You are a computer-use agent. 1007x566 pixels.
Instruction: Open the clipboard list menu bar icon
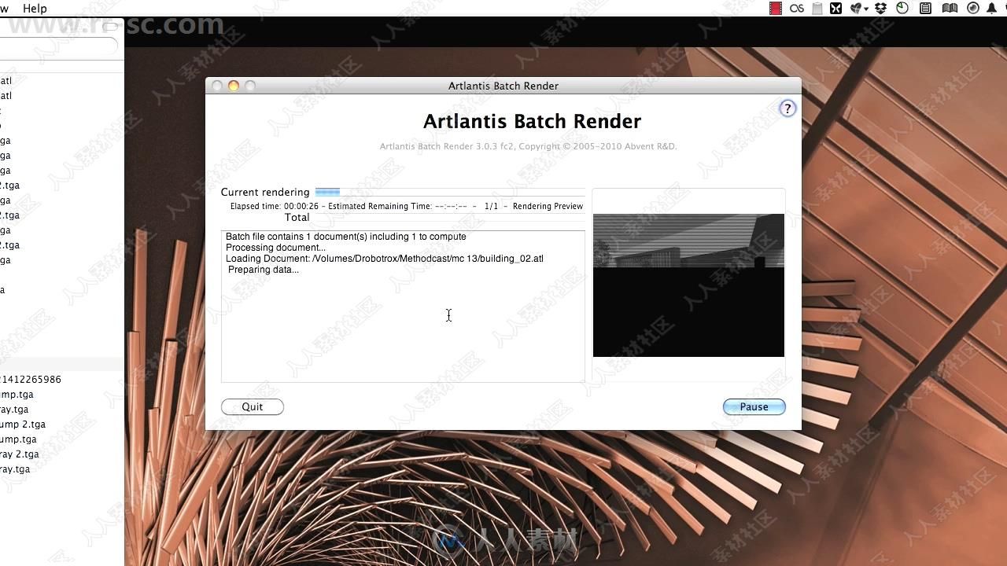pos(926,9)
